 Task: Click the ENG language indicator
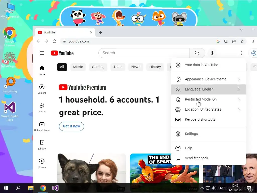pyautogui.click(x=221, y=188)
